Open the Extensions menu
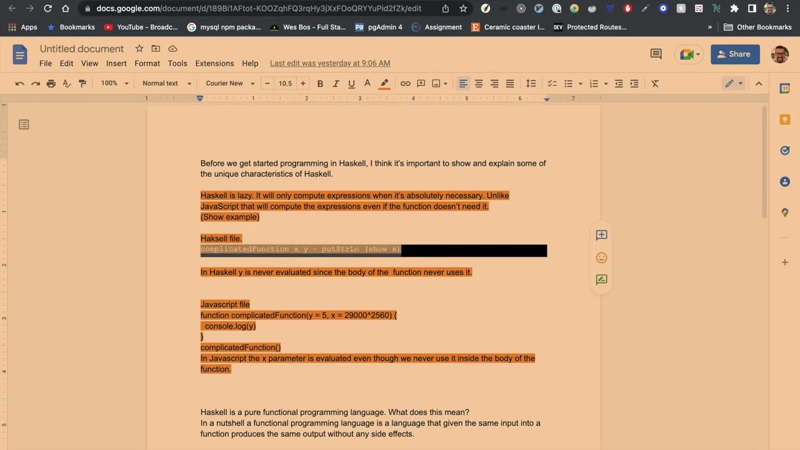The image size is (800, 450). coord(214,63)
